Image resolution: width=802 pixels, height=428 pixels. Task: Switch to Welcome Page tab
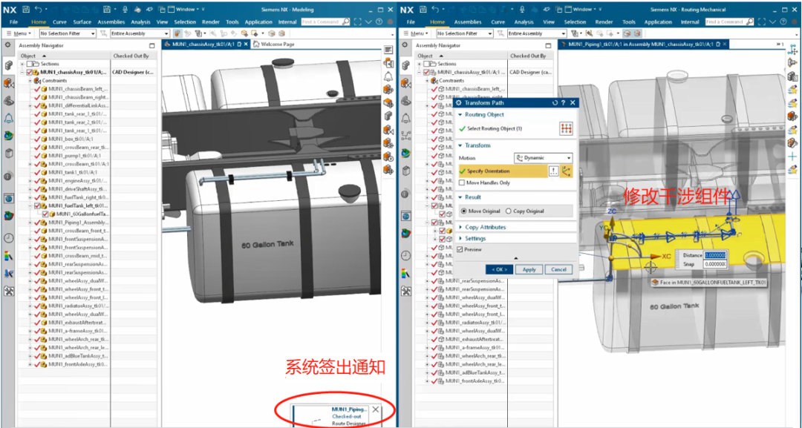[273, 45]
